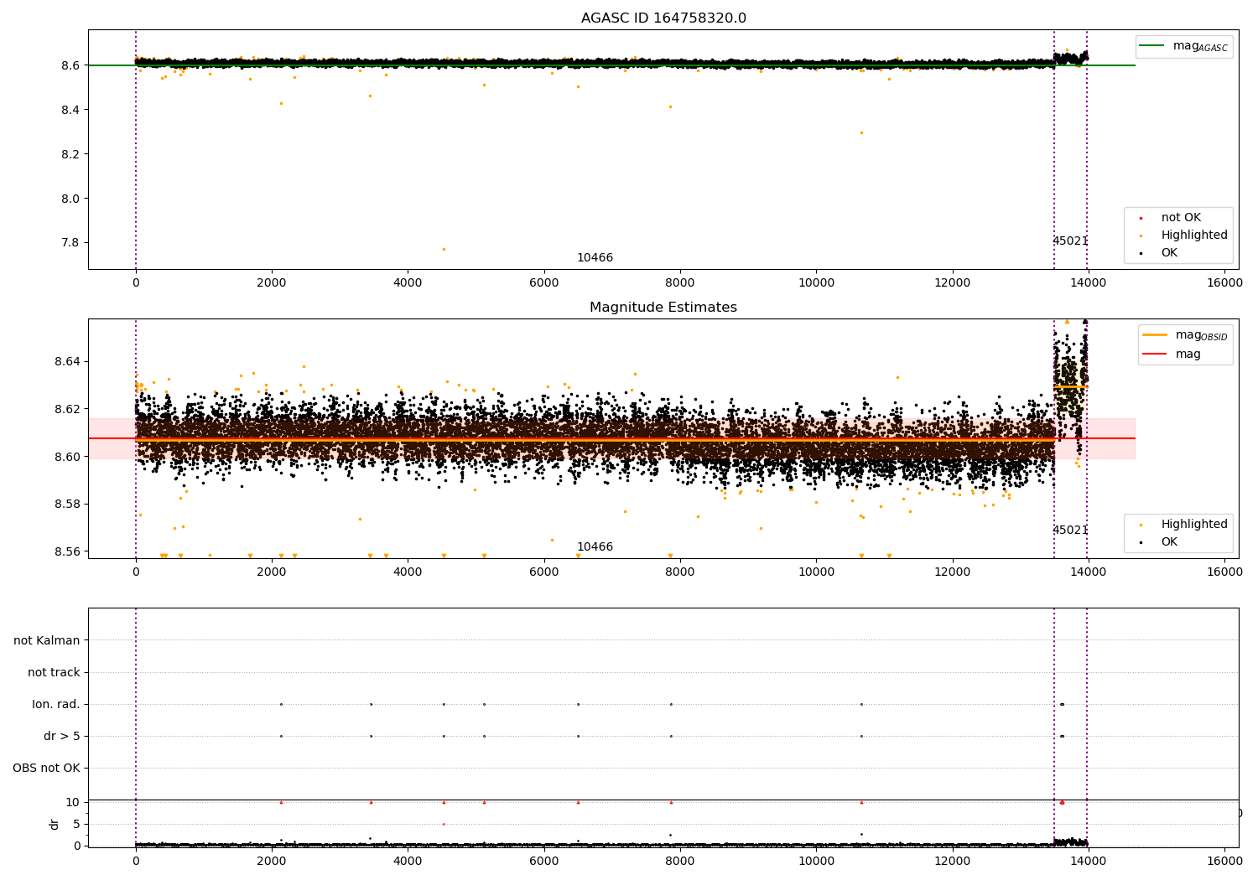The image size is (1258, 880).
Task: Click the 'dr' y-axis label
Action: tap(55, 824)
